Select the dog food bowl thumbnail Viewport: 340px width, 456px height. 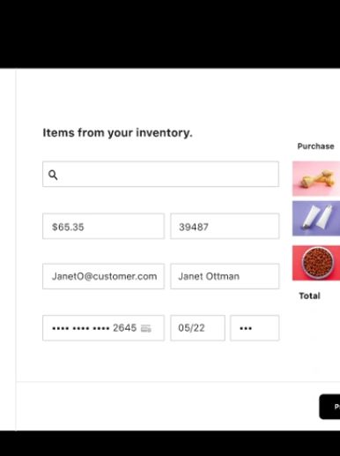316,263
